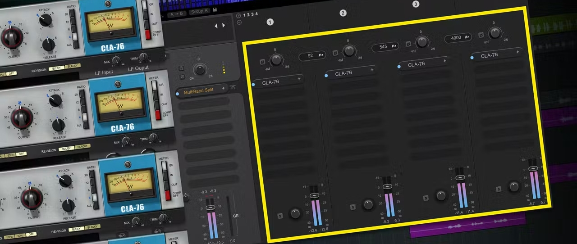Select band count 3 from the 1 2 3 4 row
Image resolution: width=577 pixels, height=244 pixels.
point(252,14)
